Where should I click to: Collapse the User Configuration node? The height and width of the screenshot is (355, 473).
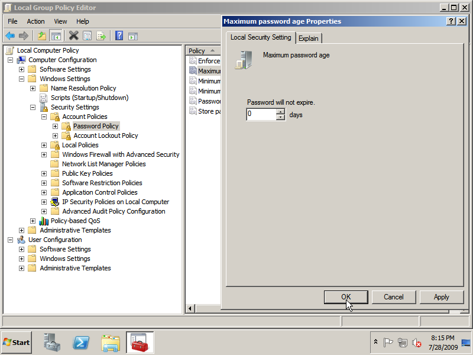(x=10, y=240)
